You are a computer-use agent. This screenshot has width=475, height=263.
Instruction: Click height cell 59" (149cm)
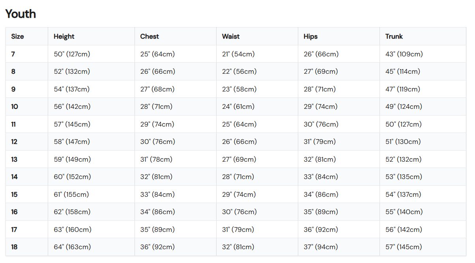(x=72, y=159)
